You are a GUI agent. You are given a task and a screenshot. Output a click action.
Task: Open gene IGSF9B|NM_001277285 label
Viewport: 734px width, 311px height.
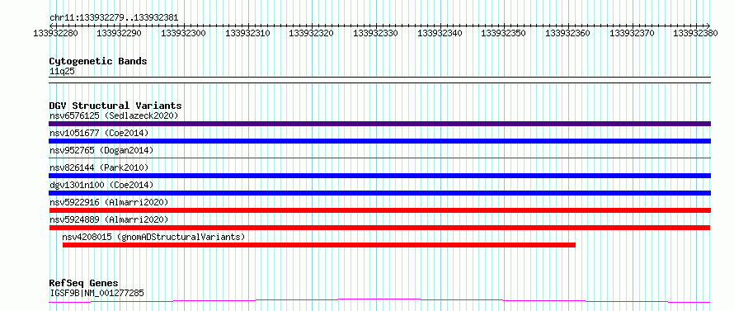pos(96,293)
